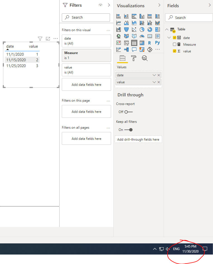
Task: Choose the waterfall chart visual
Action: click(119, 30)
